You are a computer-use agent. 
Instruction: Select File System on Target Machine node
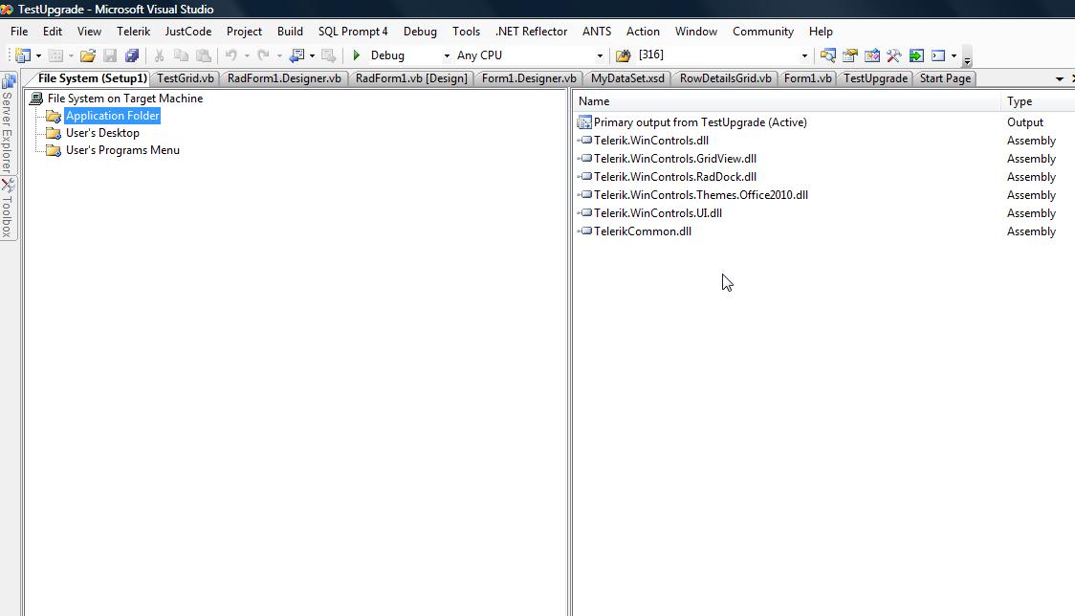(x=124, y=99)
